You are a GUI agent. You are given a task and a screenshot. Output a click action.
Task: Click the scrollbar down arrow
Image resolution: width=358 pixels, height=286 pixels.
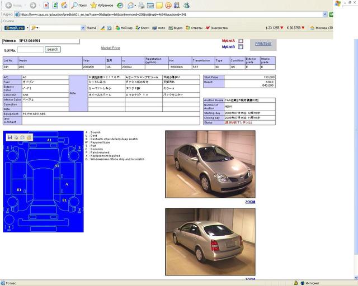(356, 278)
